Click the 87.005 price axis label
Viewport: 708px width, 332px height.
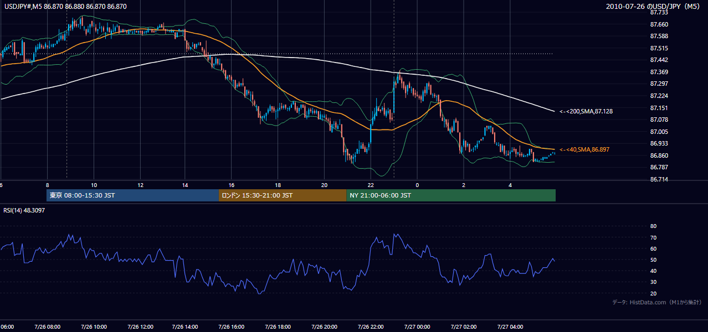659,132
